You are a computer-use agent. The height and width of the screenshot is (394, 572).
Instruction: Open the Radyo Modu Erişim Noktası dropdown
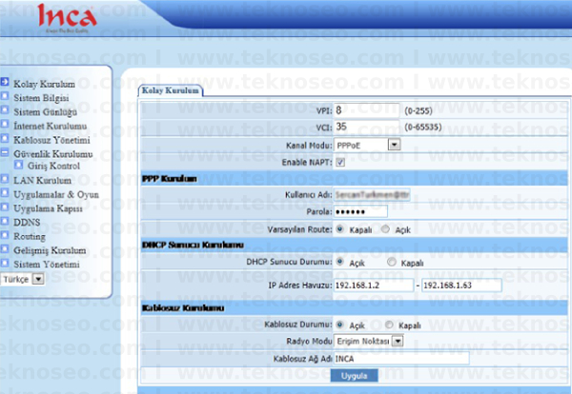point(368,342)
